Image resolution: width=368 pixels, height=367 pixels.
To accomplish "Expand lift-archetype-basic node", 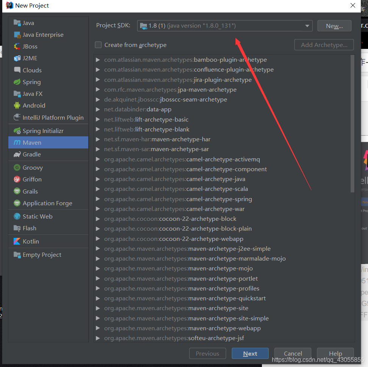I will click(98, 120).
